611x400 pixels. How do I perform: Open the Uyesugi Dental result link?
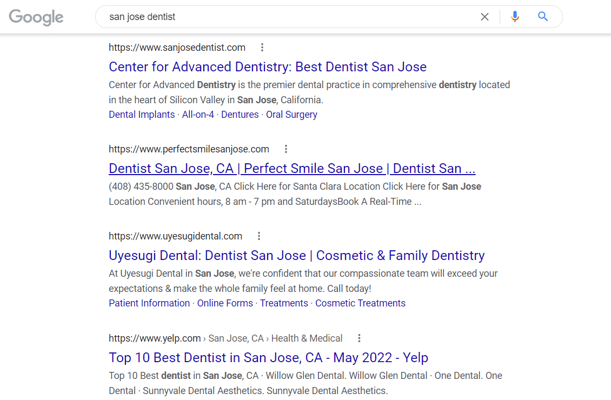pyautogui.click(x=296, y=255)
